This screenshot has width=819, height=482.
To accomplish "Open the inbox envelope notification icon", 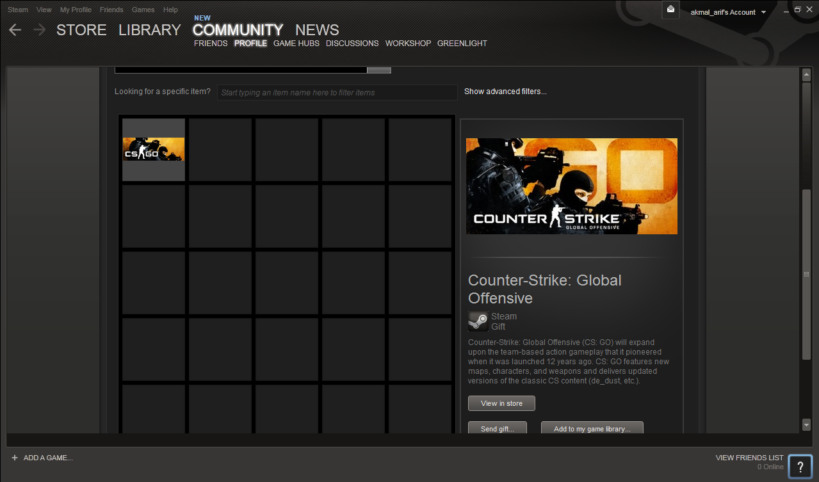I will click(x=670, y=10).
